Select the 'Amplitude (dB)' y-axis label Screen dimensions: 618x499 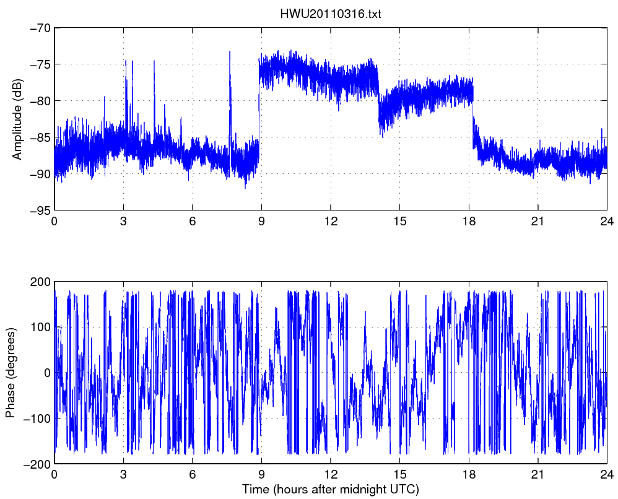coord(17,119)
